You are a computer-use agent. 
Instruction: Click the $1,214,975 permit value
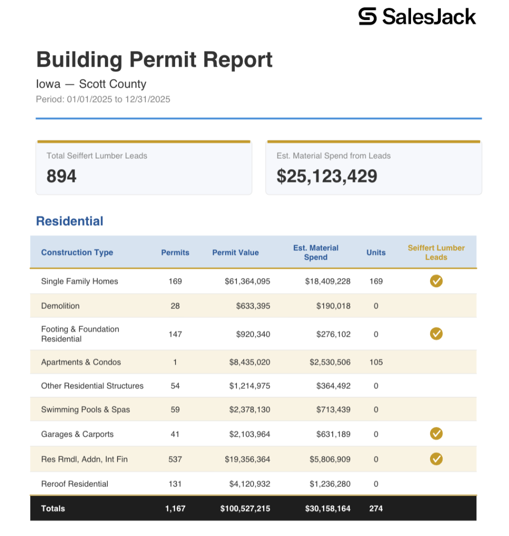tap(250, 385)
